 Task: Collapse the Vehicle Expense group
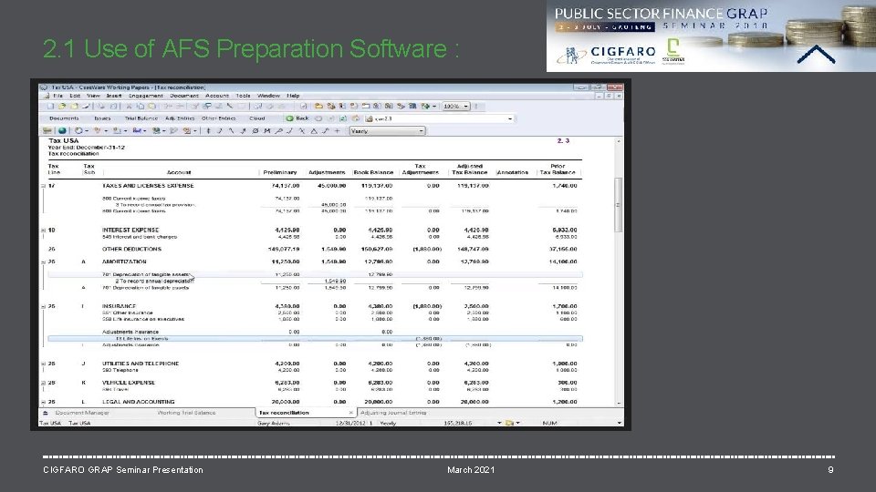pyautogui.click(x=43, y=383)
